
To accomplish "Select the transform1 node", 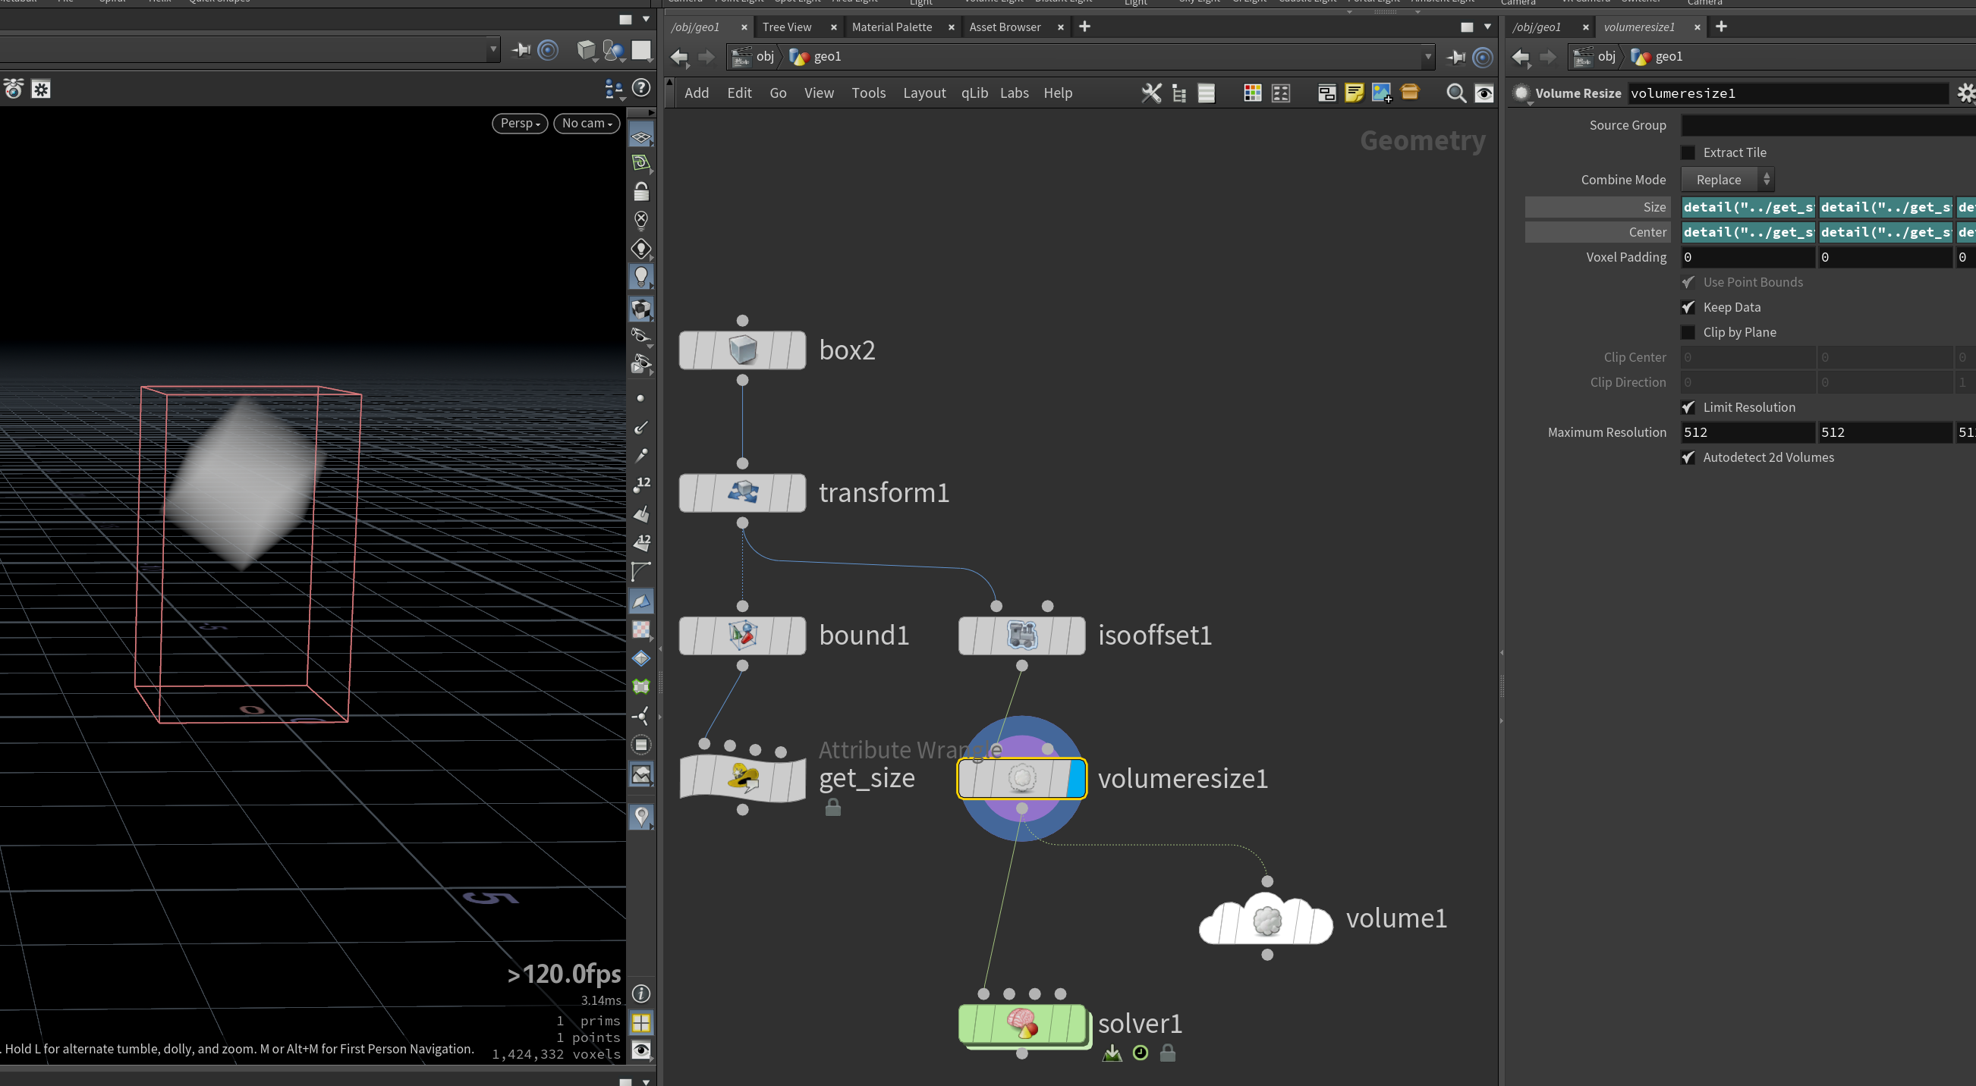I will [x=743, y=493].
